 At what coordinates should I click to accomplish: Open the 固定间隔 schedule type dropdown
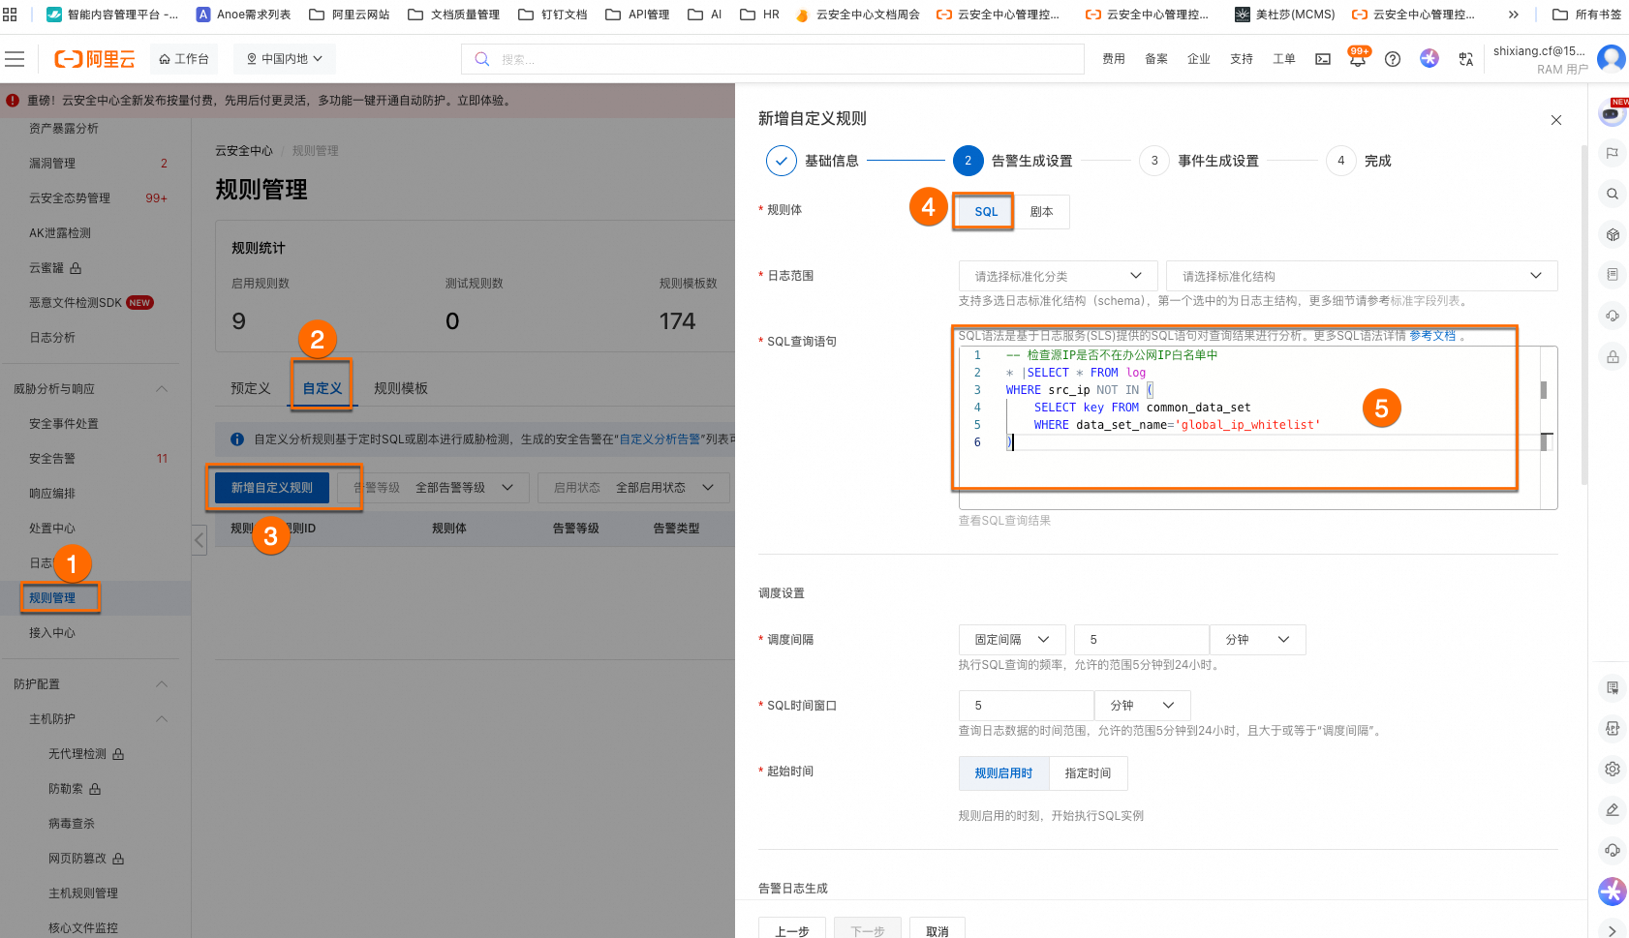[1012, 640]
